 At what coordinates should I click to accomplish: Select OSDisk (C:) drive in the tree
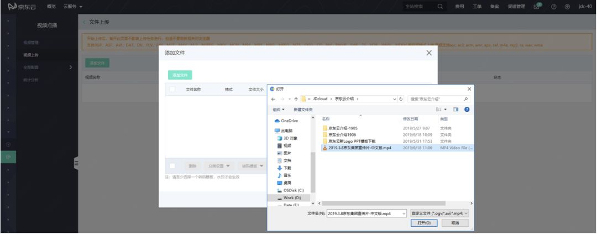click(291, 190)
